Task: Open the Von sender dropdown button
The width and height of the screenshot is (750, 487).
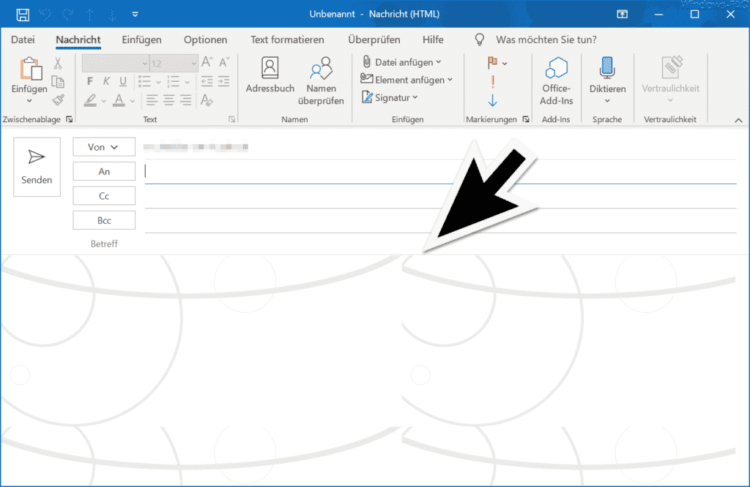Action: point(104,147)
